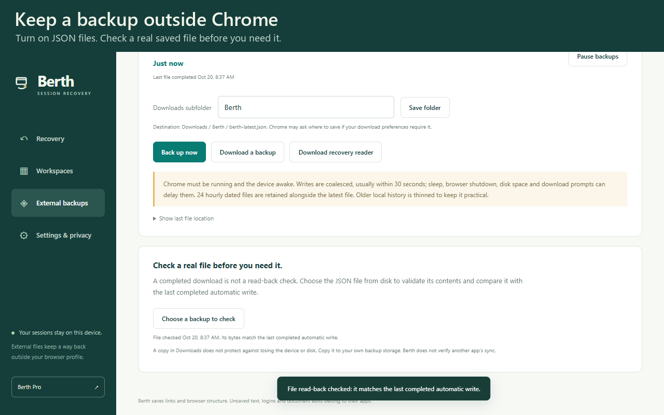664x415 pixels.
Task: Click the Berth logo icon
Action: tap(21, 83)
